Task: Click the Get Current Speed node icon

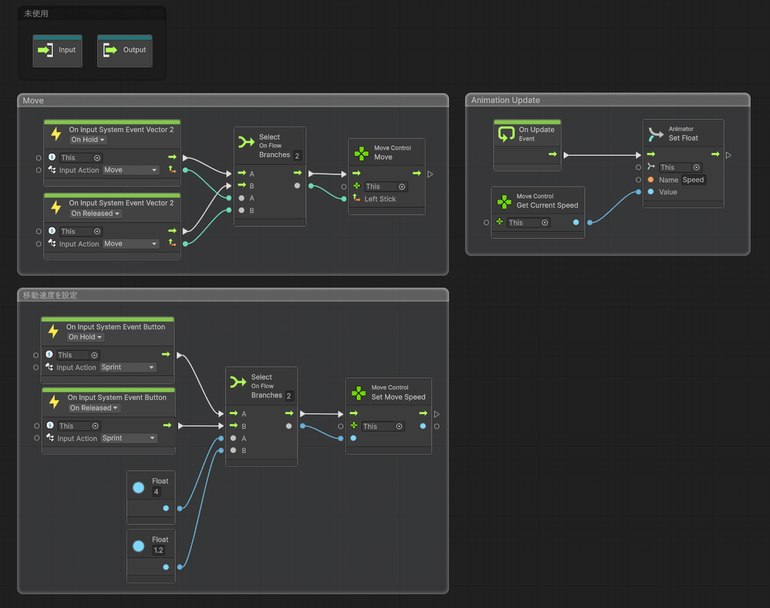Action: click(504, 201)
